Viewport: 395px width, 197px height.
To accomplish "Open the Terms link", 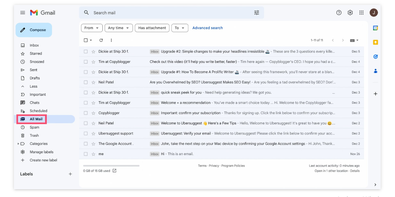I will tap(202, 166).
